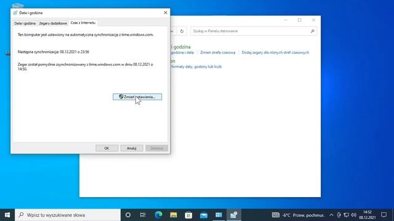This screenshot has height=221, width=394.
Task: Select the Czas z Internetu tab
Action: coord(83,23)
